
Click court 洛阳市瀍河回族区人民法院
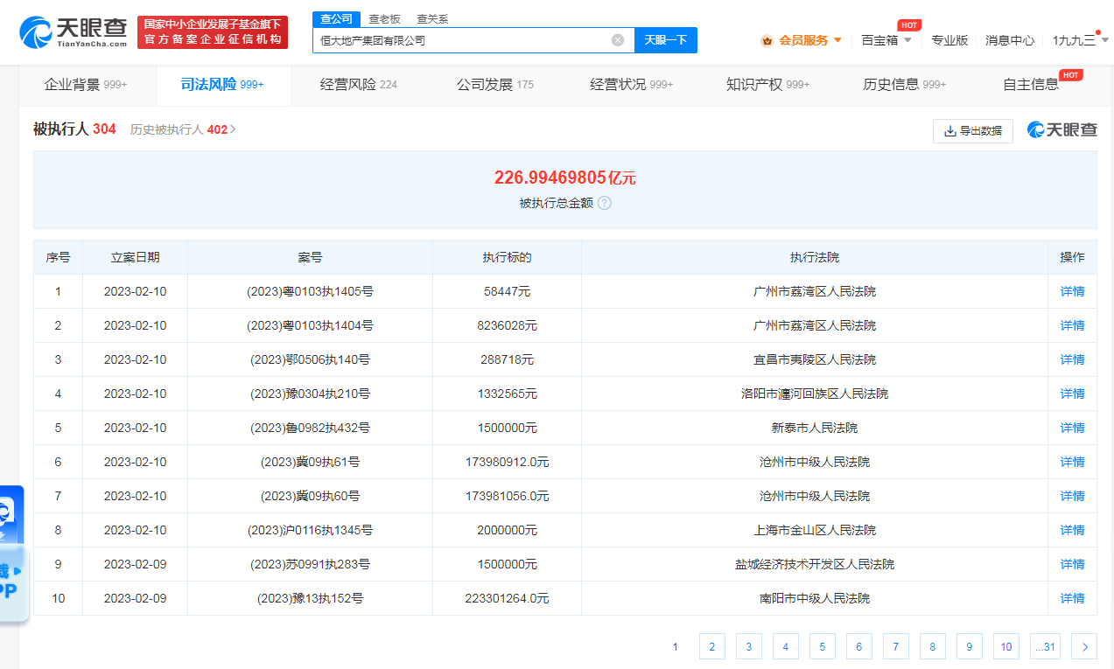click(x=815, y=394)
